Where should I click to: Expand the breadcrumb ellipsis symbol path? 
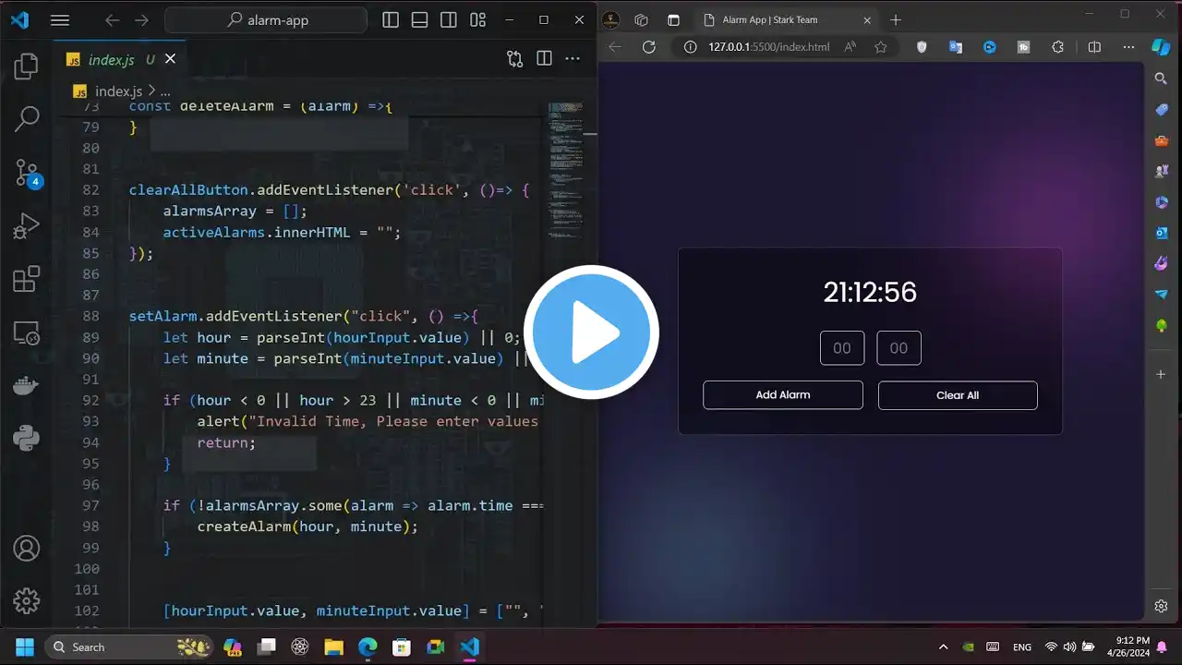tap(165, 91)
